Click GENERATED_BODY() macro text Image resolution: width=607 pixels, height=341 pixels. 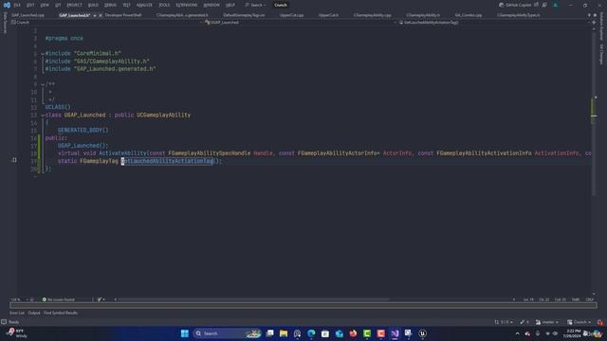pos(83,131)
